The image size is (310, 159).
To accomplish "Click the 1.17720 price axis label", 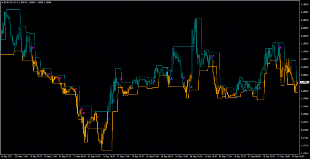I will pyautogui.click(x=305, y=145).
